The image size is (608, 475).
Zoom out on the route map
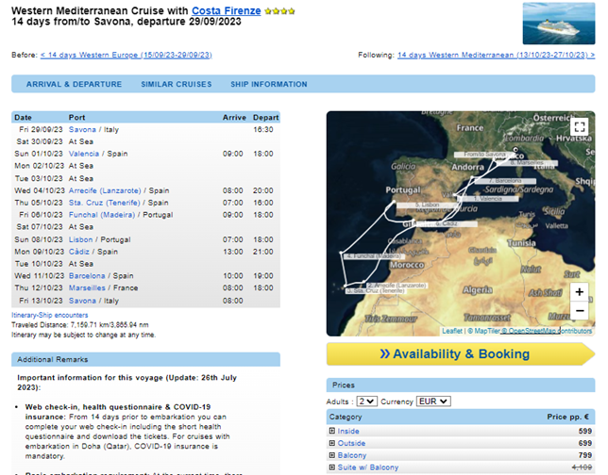(x=580, y=310)
